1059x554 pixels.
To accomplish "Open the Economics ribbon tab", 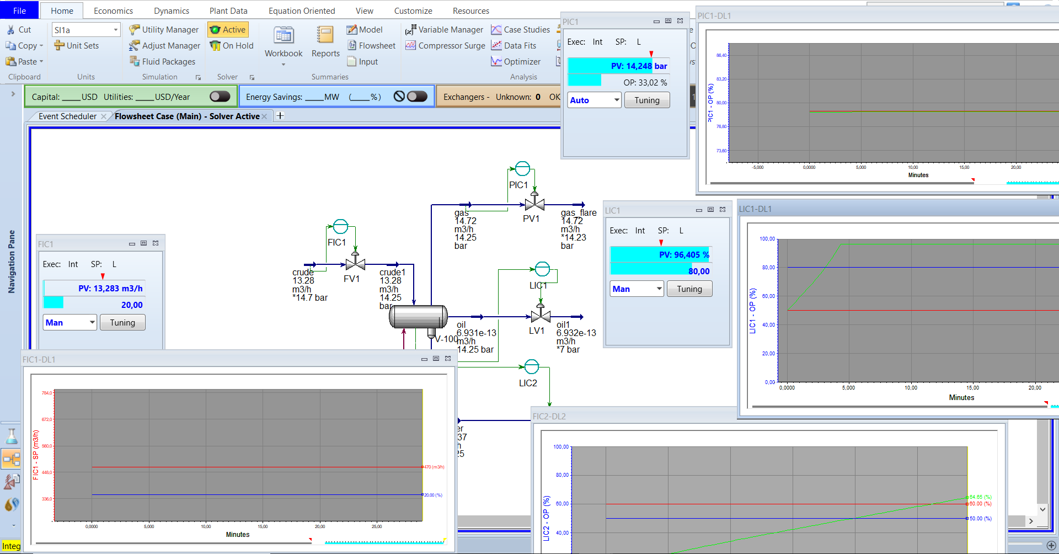I will (x=114, y=10).
